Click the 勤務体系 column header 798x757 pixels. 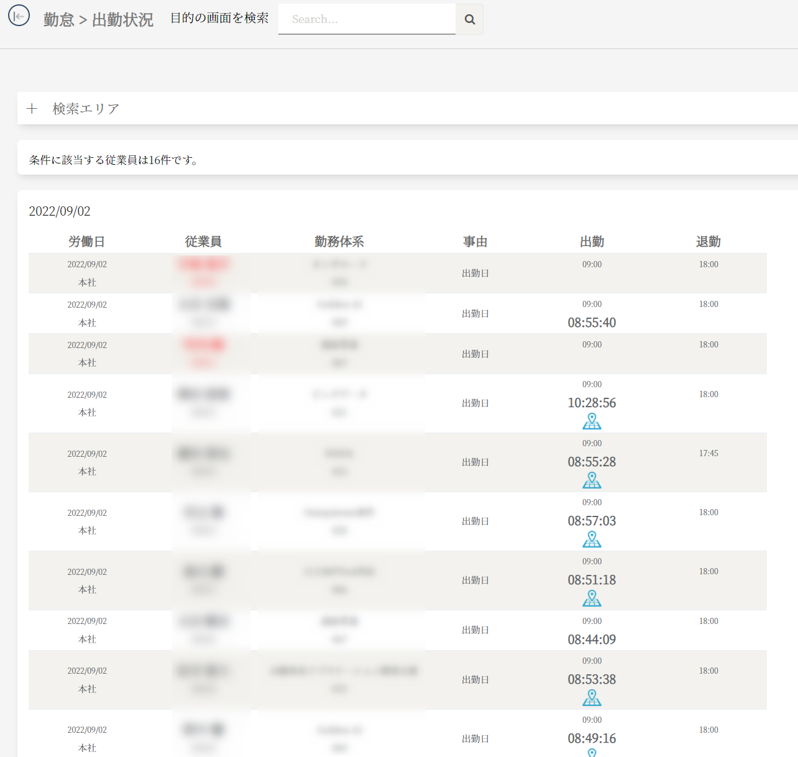(x=339, y=242)
